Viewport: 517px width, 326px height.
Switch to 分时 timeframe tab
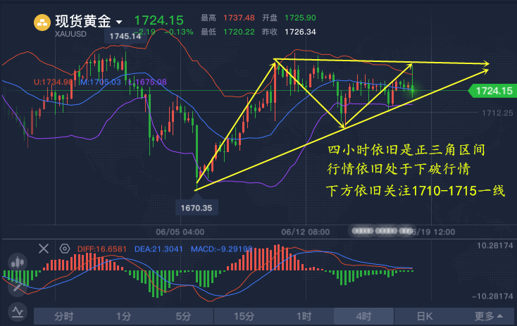[x=63, y=316]
